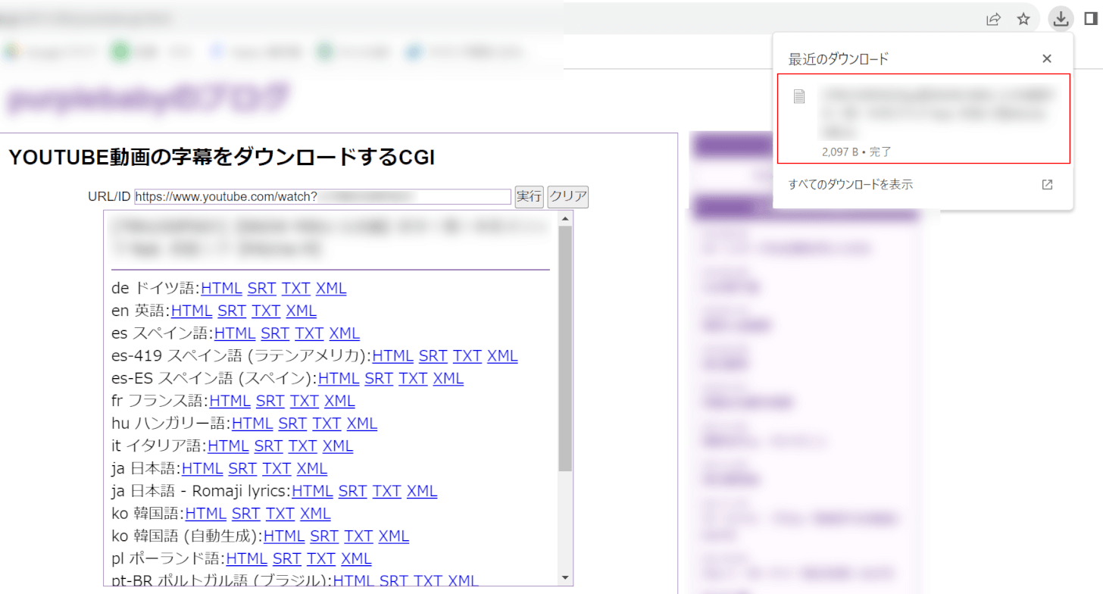Image resolution: width=1103 pixels, height=594 pixels.
Task: Open HTML for pl ポーランド語
Action: (x=247, y=558)
